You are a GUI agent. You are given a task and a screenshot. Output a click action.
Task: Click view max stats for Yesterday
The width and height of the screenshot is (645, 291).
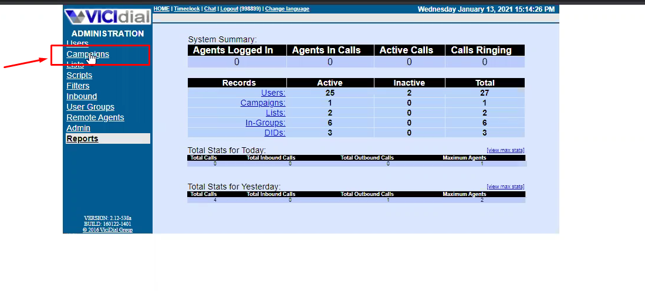[505, 187]
